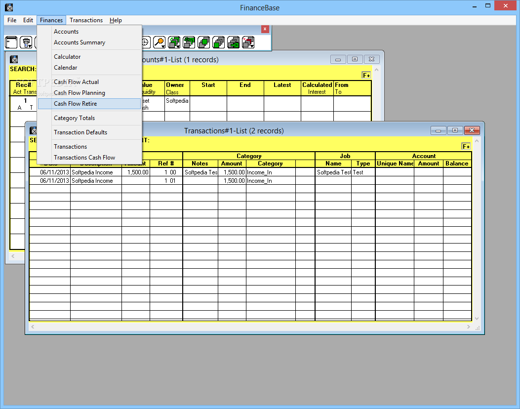Minimize the Accounts list window
This screenshot has height=409, width=520.
click(338, 59)
